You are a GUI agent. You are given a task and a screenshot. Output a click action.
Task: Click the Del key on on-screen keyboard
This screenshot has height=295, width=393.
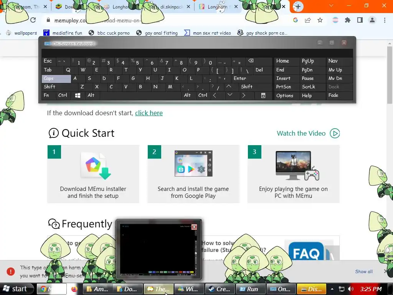pos(262,70)
